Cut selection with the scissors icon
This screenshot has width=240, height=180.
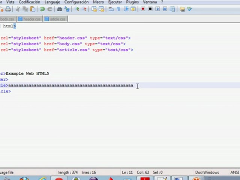[x=18, y=9]
